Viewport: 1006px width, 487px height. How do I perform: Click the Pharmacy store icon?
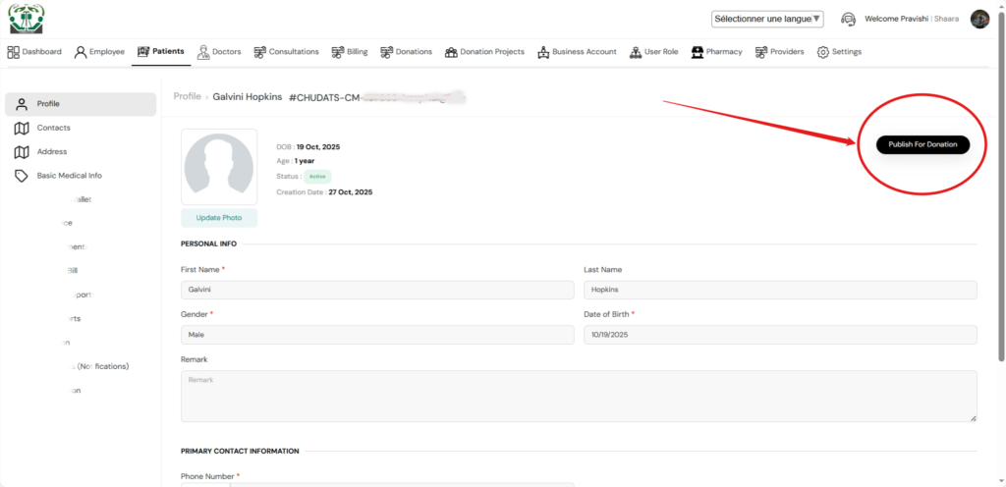point(697,52)
